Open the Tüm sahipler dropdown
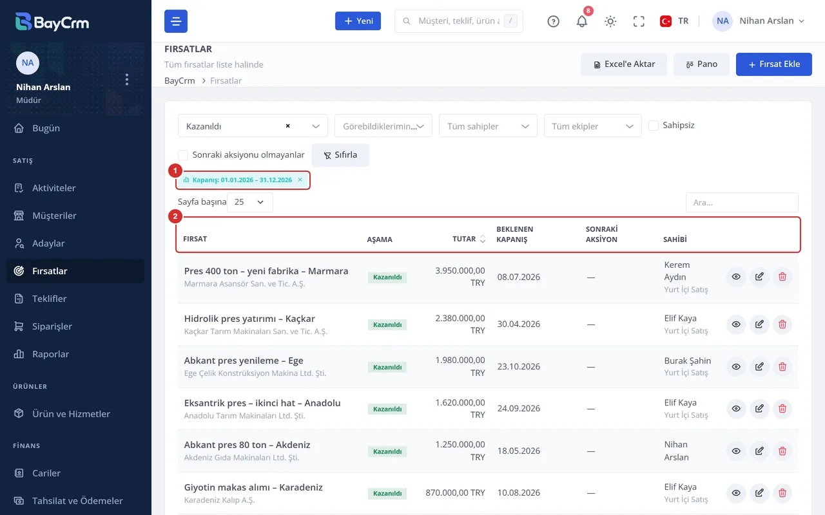Image resolution: width=825 pixels, height=515 pixels. click(x=488, y=126)
